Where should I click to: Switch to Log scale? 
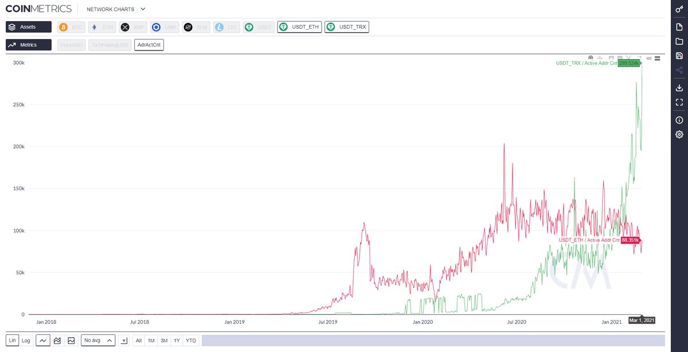[x=26, y=340]
